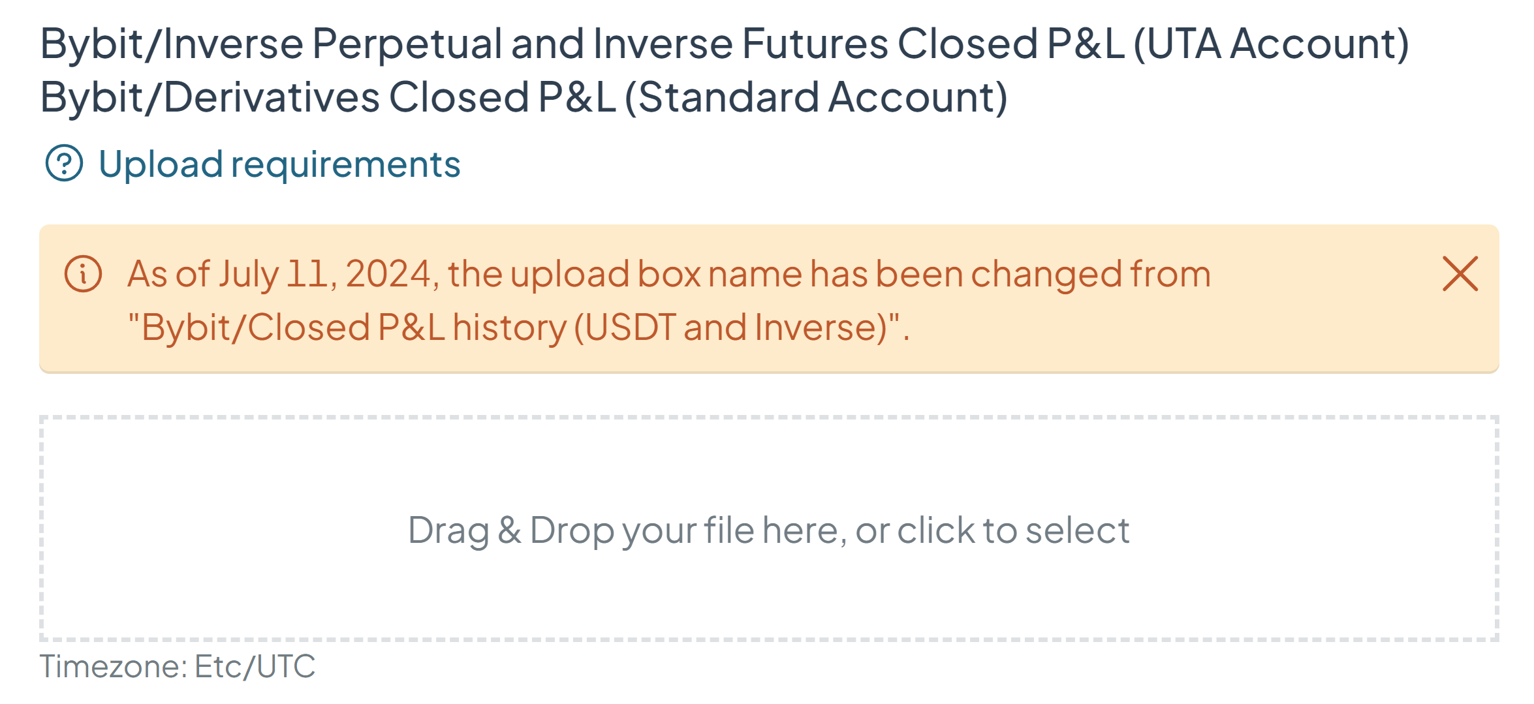The image size is (1534, 704).
Task: Click the Timezone: Etc/UTC label
Action: [x=177, y=666]
